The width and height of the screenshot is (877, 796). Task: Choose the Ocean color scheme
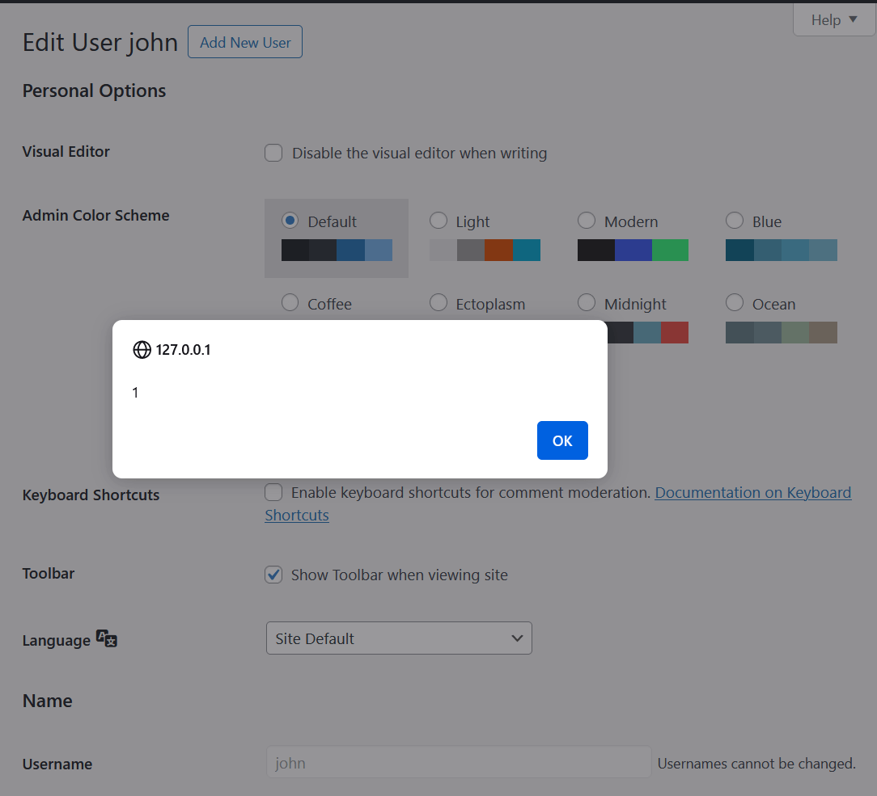[x=735, y=303]
